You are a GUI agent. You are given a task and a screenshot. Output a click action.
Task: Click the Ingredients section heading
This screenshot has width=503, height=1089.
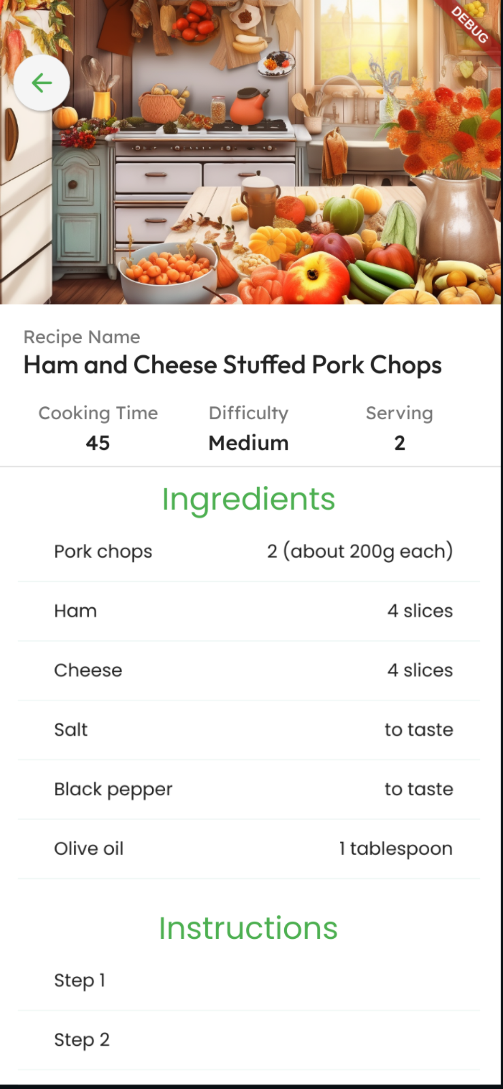(249, 500)
